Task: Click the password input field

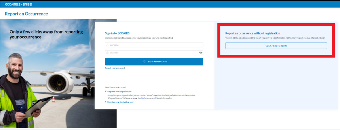Action: coord(154,53)
